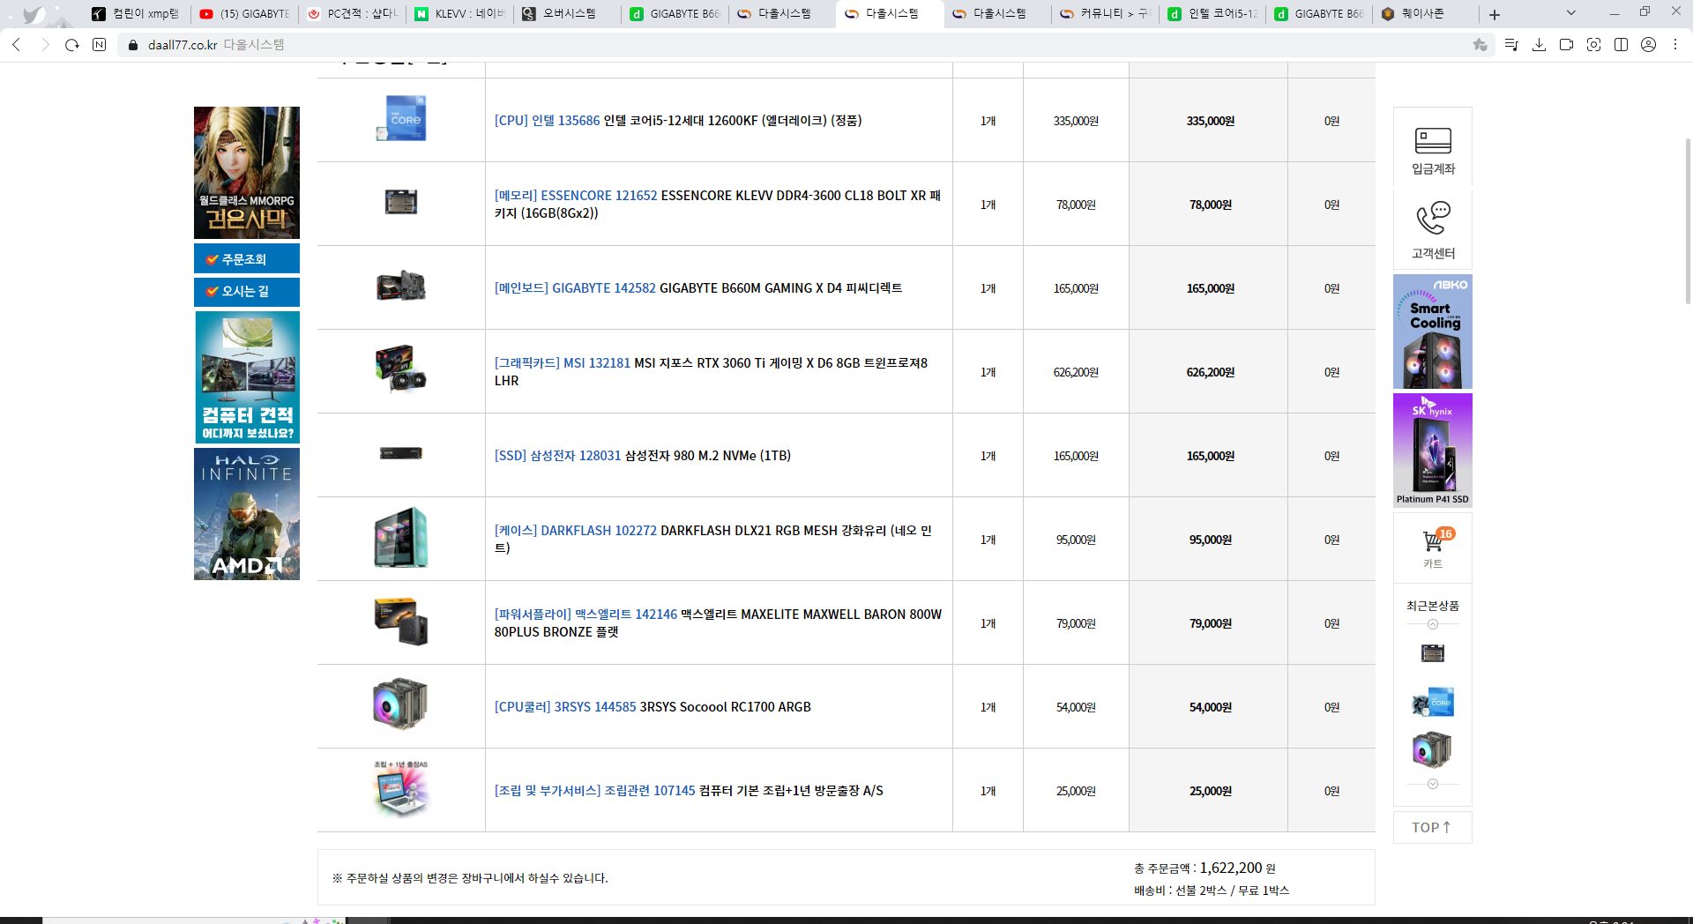
Task: Click the screen capture icon in toolbar
Action: point(1593,44)
